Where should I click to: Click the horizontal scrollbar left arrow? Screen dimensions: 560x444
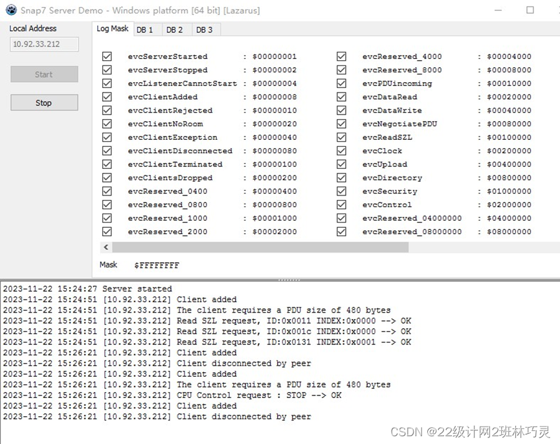[106, 247]
